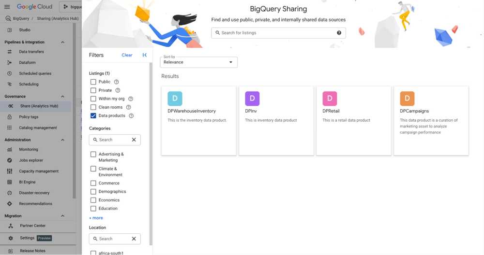
Task: Open Share (Analytics Hub) in sidebar
Action: 39,106
